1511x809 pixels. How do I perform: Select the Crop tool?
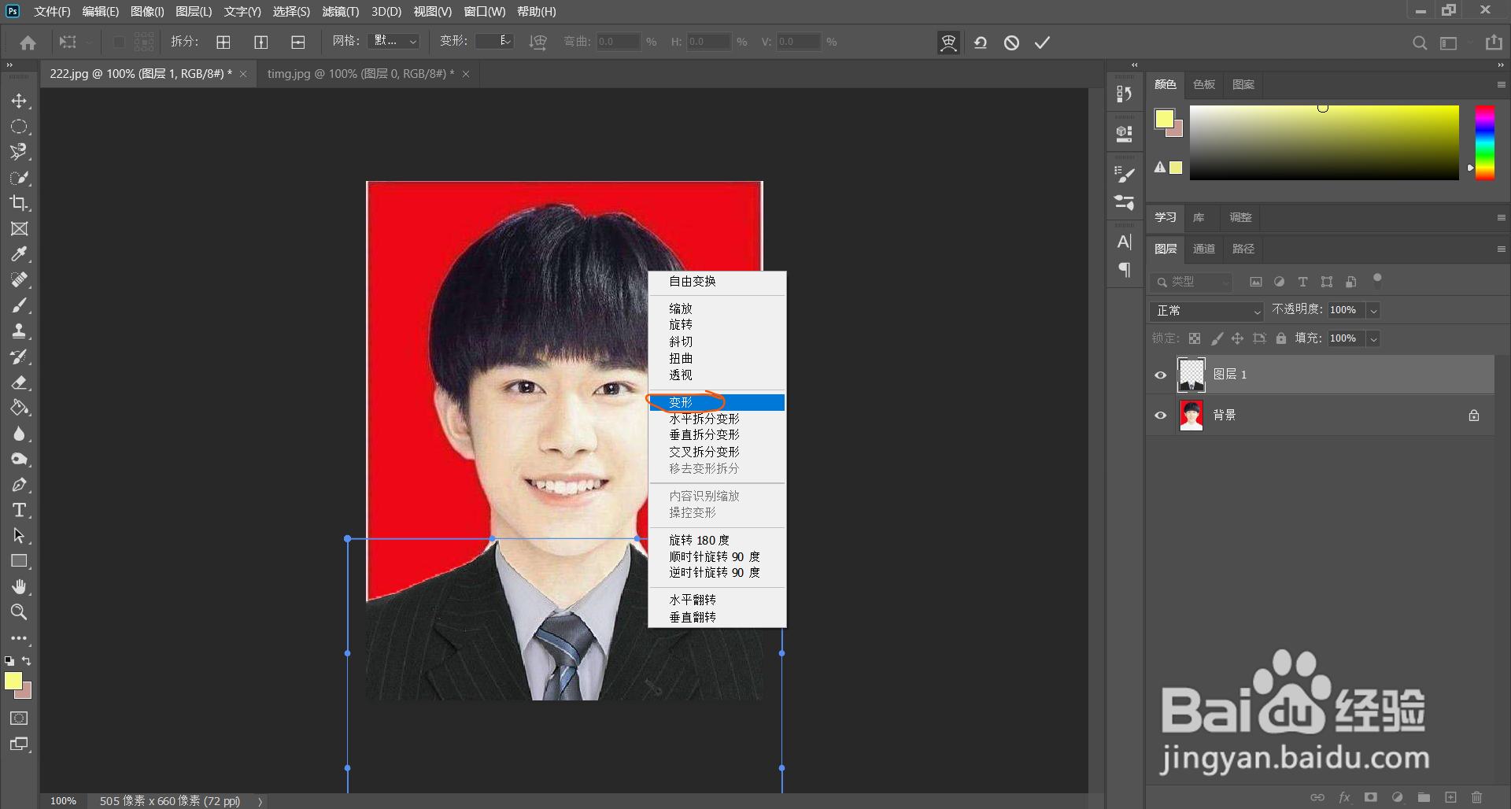click(x=19, y=203)
